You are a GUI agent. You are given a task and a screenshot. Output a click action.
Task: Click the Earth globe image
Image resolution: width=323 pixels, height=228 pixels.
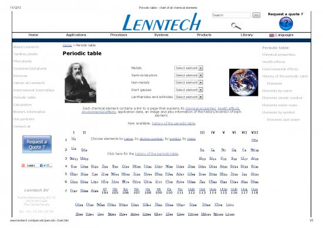pyautogui.click(x=244, y=82)
